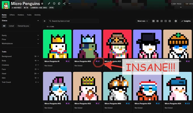Click the rarity rank #10 badge
193x113 pixels.
click(187, 104)
